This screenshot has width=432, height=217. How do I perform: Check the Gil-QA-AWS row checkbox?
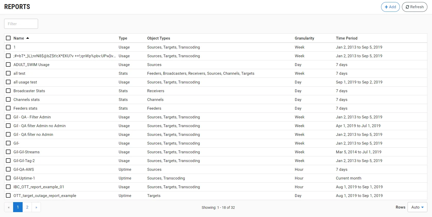click(x=8, y=169)
